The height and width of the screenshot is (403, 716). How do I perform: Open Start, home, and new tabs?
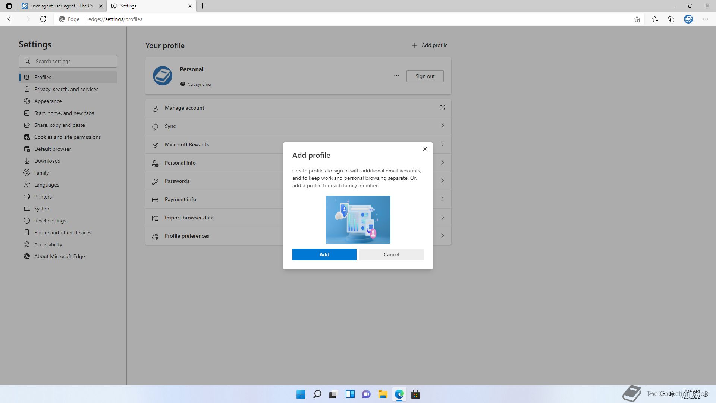point(68,113)
